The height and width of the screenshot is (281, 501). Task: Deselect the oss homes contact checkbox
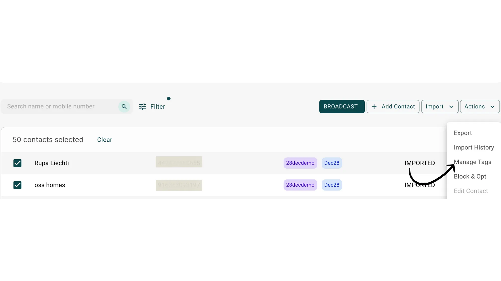18,185
